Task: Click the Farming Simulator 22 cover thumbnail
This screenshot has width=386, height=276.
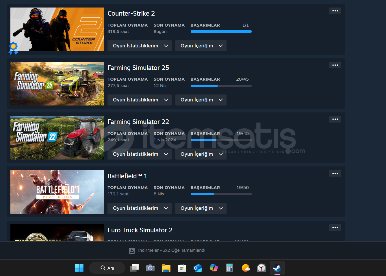Action: [x=57, y=138]
